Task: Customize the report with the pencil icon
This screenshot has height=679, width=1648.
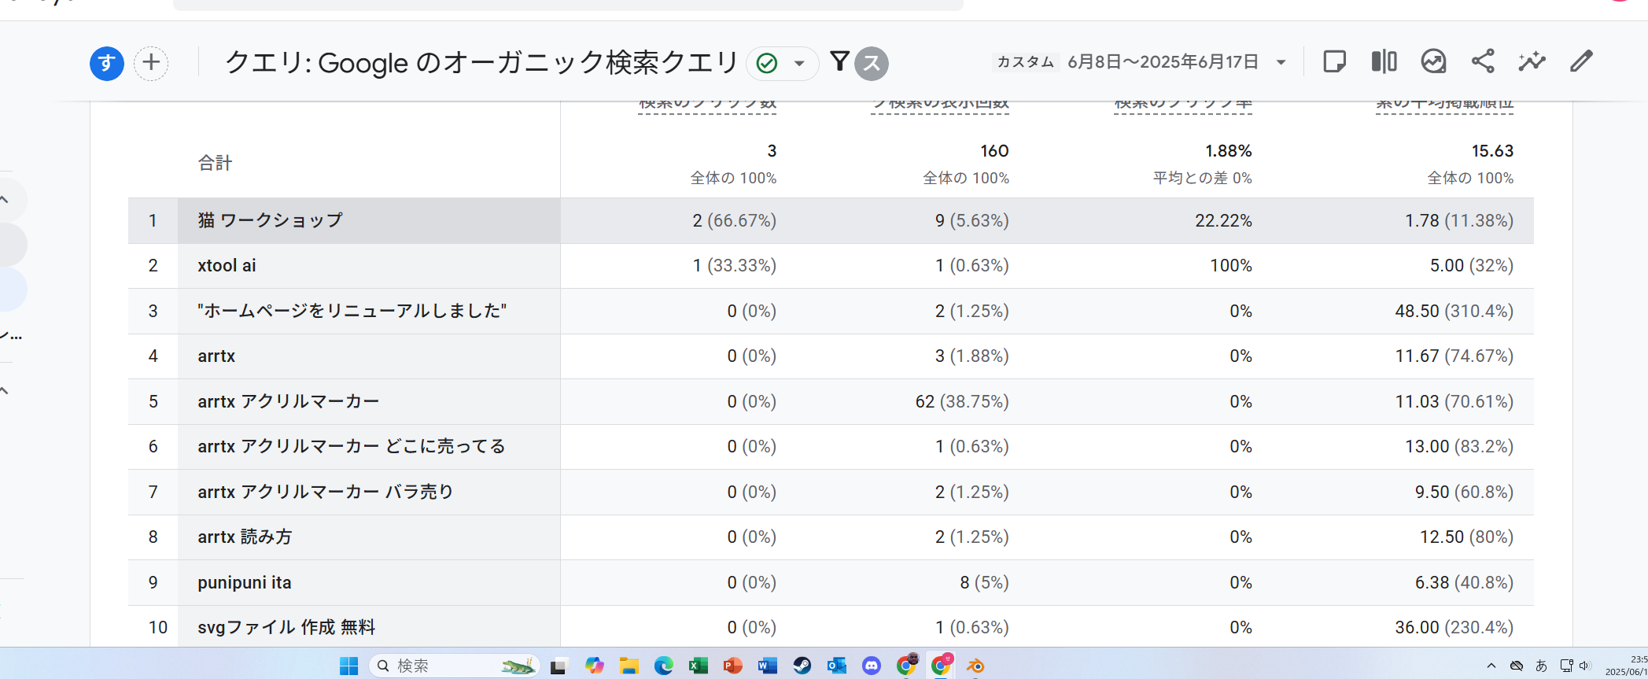Action: click(1581, 61)
